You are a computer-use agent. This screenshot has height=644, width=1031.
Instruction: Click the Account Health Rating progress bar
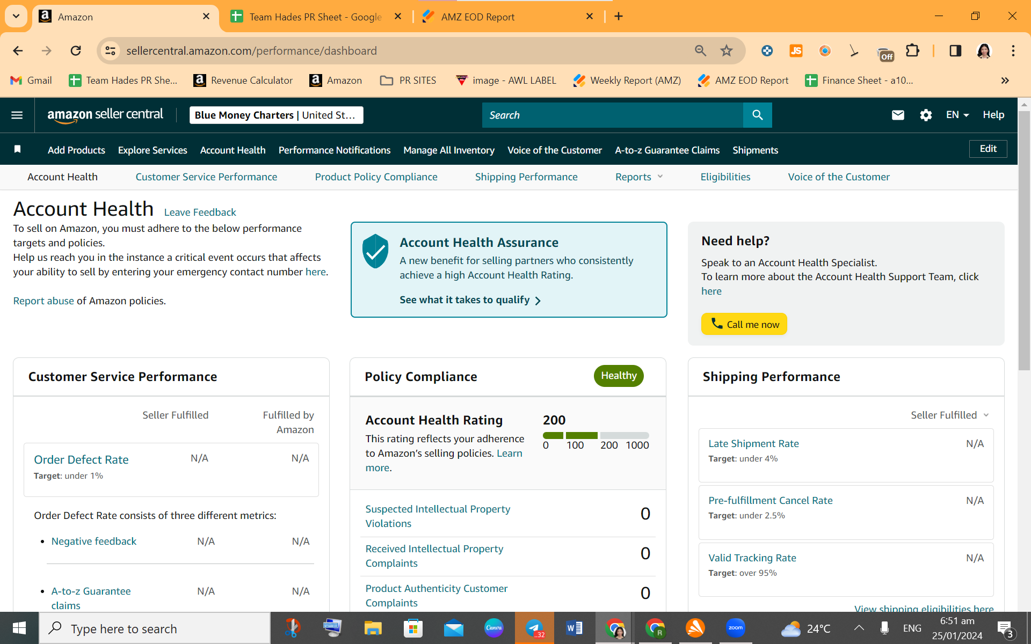pos(596,435)
